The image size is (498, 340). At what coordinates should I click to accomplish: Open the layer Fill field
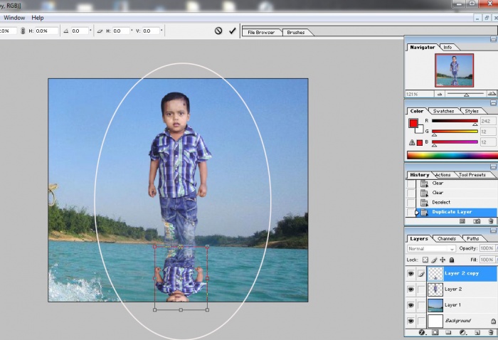click(x=487, y=260)
